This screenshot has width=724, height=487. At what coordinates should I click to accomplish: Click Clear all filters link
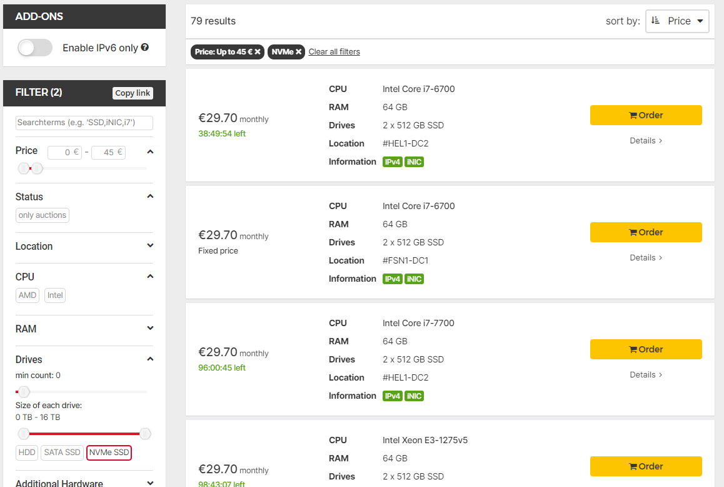coord(334,52)
